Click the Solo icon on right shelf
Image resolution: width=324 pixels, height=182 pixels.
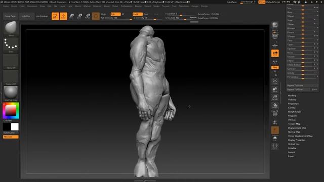(x=275, y=138)
